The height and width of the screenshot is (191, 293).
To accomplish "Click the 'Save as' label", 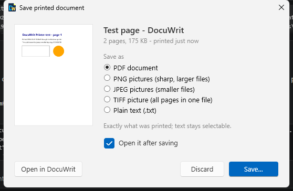I will [113, 57].
